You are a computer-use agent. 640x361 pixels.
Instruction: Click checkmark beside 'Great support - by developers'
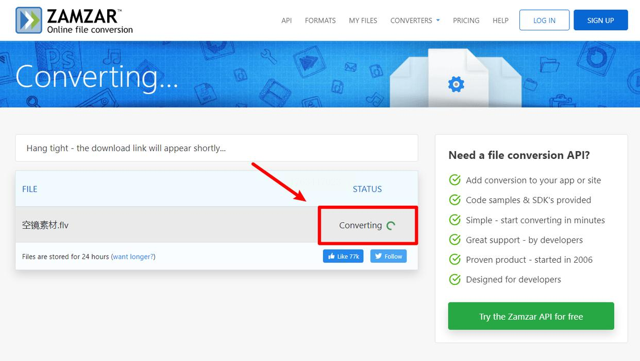pyautogui.click(x=454, y=240)
